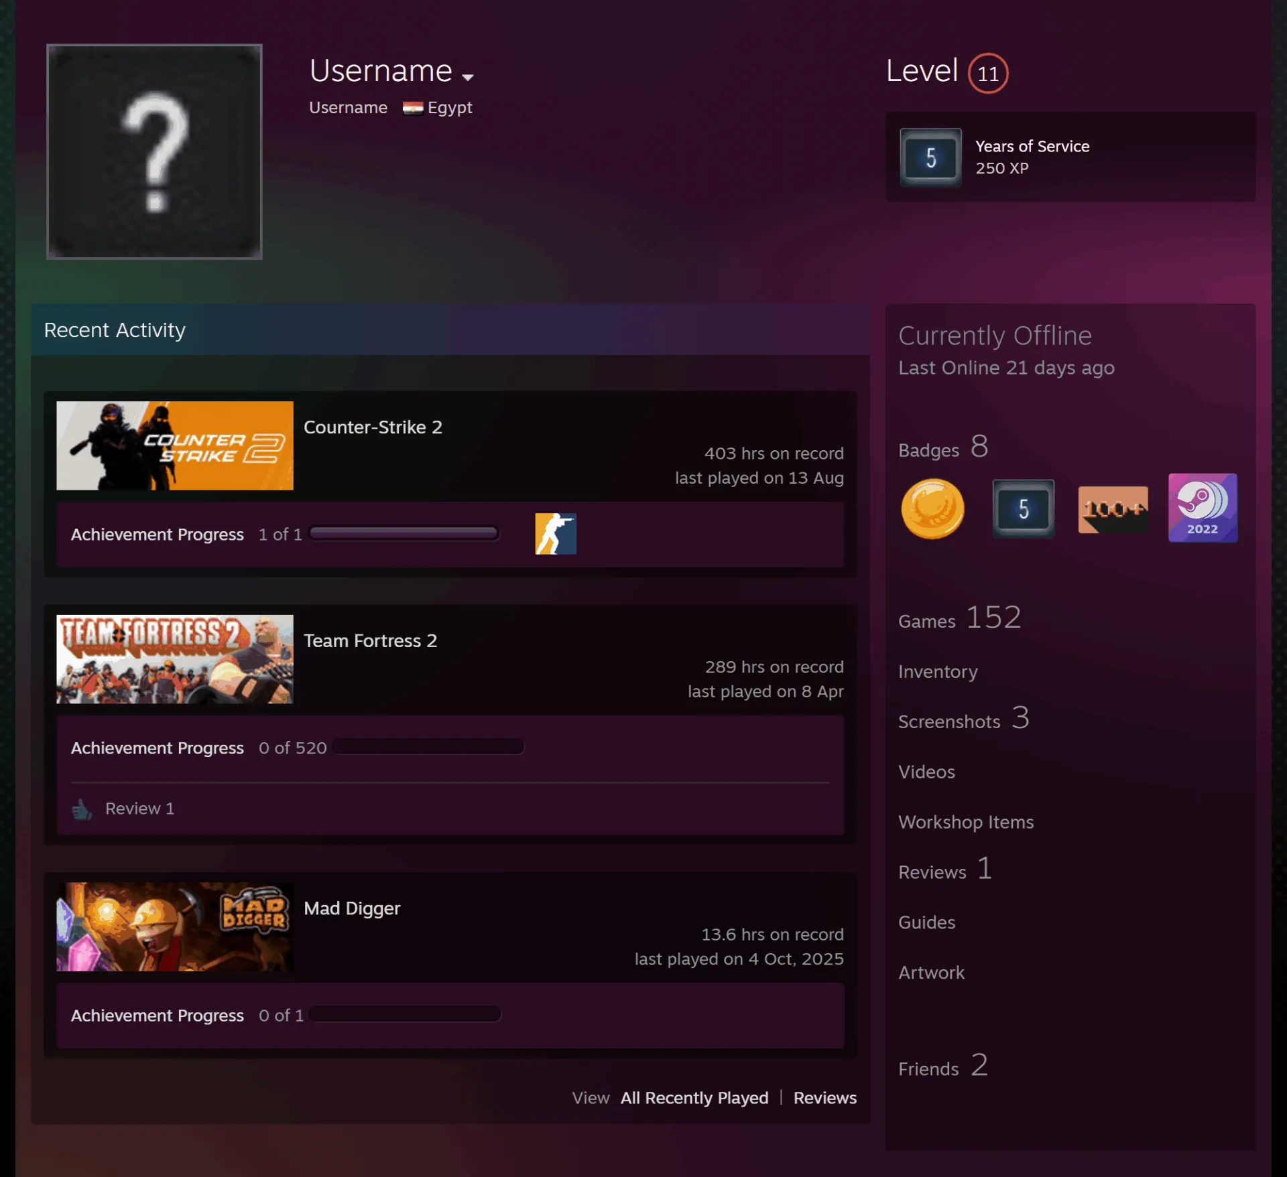The image size is (1287, 1177).
Task: Click the Years of Service badge icon
Action: pos(930,157)
